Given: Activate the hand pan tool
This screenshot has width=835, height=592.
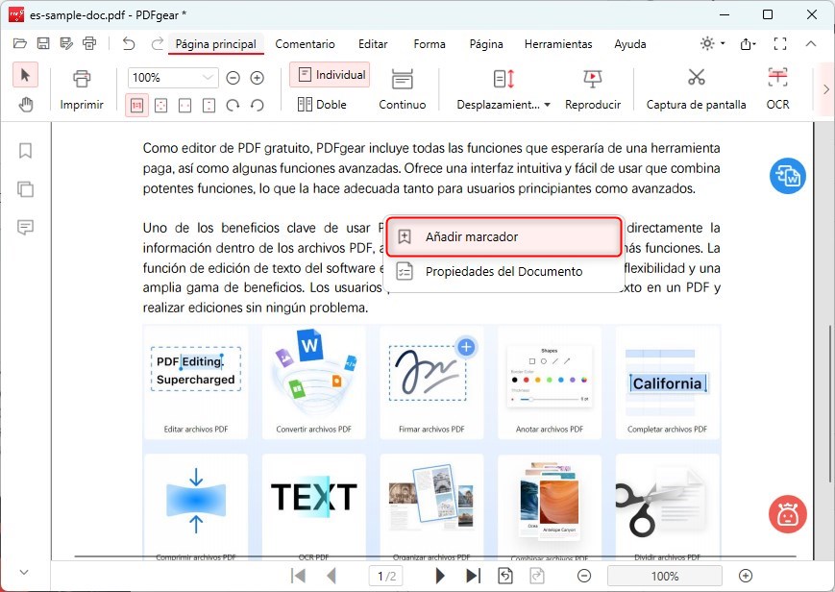Looking at the screenshot, I should pyautogui.click(x=25, y=105).
